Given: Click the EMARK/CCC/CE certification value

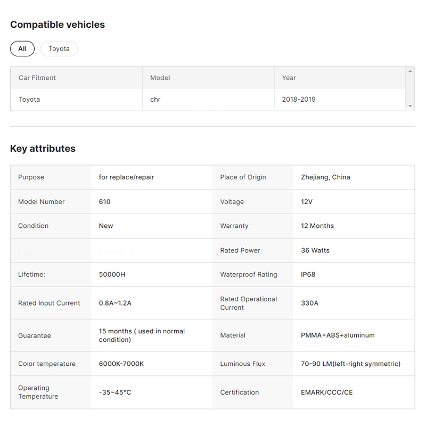Looking at the screenshot, I should [327, 392].
